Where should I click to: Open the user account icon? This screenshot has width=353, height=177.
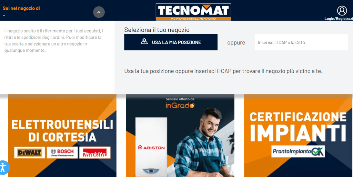[342, 11]
